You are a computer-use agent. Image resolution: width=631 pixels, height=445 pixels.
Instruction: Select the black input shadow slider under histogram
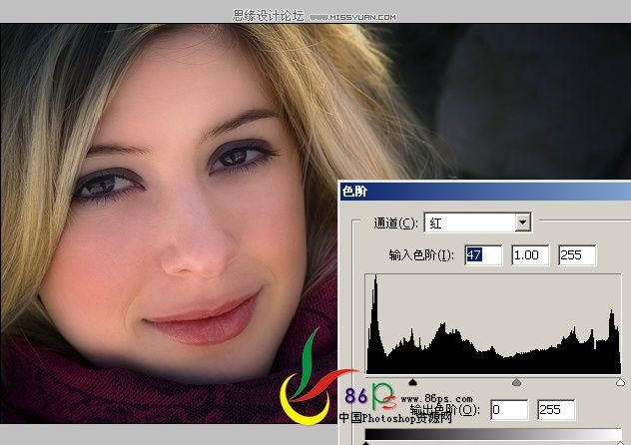click(412, 382)
